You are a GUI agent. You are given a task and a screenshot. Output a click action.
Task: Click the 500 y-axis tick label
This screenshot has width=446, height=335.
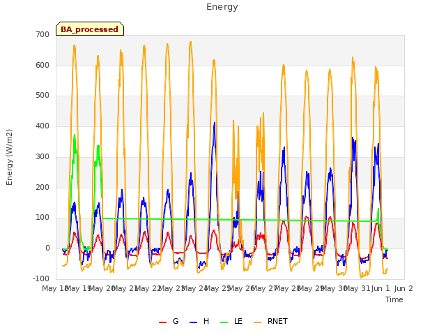[x=43, y=96]
